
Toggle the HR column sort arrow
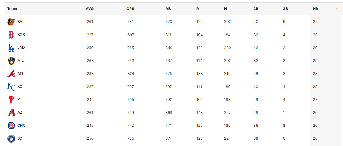(x=336, y=9)
